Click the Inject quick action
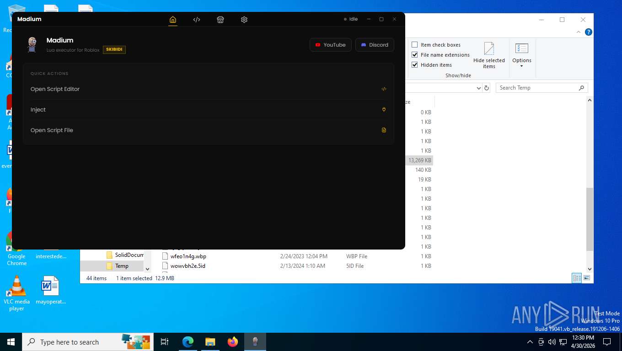Viewport: 622px width, 351px height. point(209,110)
